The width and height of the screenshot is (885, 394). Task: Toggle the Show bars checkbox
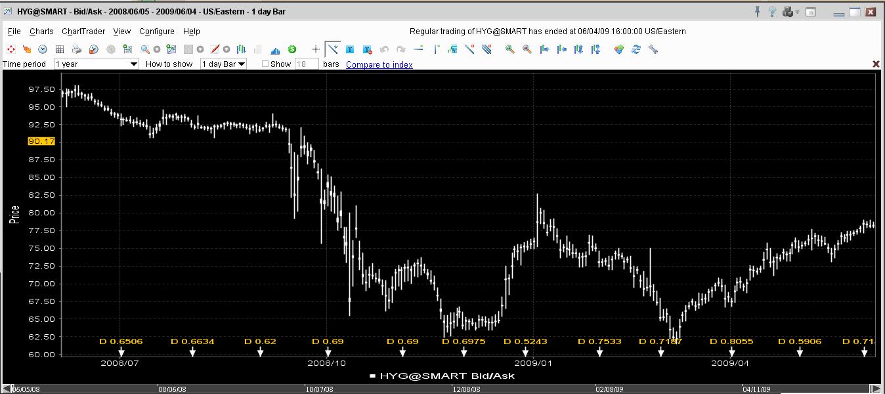coord(265,64)
